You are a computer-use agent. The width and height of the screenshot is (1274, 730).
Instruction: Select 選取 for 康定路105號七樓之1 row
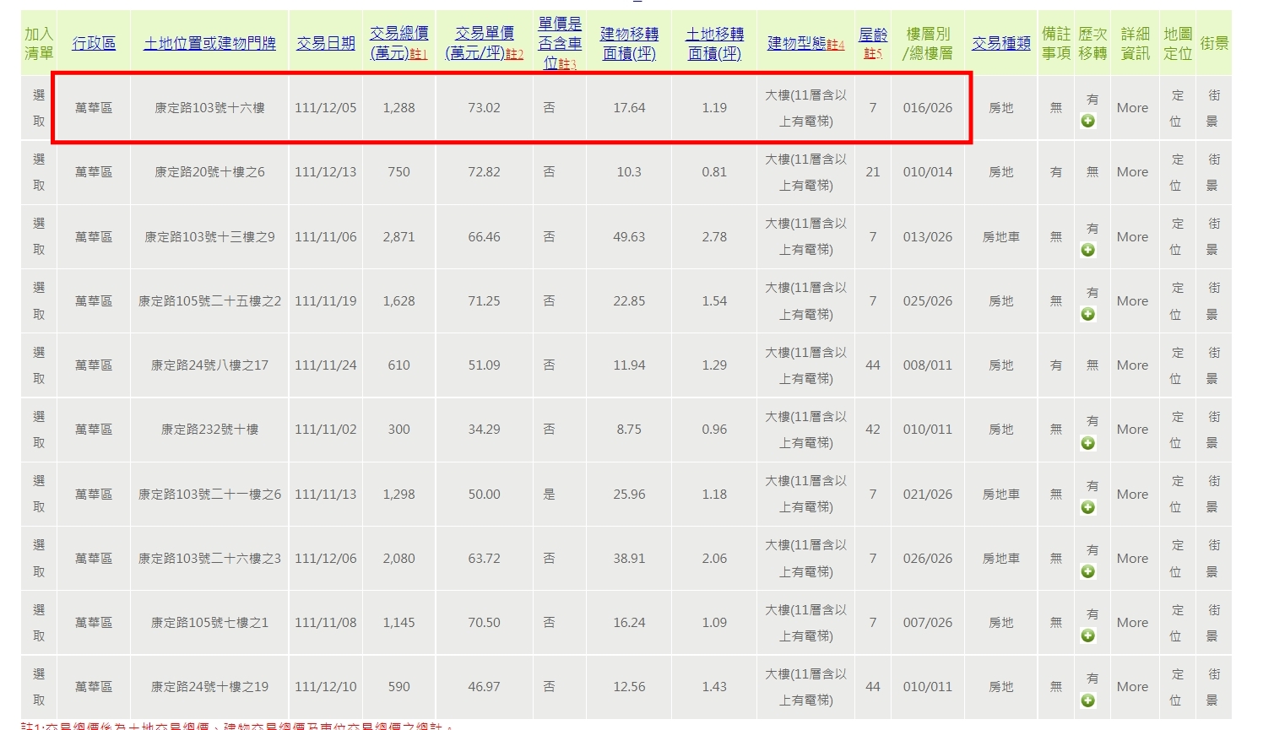click(39, 623)
